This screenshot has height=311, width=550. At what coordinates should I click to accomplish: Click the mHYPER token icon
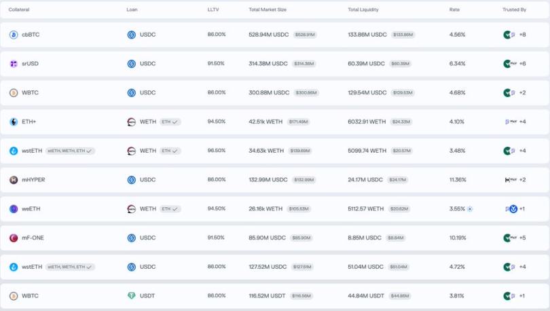pyautogui.click(x=14, y=180)
